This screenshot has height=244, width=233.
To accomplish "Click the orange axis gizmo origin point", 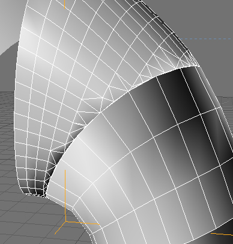I will pos(66,221).
